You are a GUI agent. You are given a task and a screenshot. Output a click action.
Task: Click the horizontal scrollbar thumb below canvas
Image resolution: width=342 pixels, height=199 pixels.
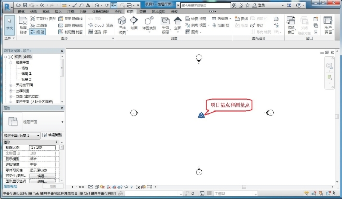(244, 187)
